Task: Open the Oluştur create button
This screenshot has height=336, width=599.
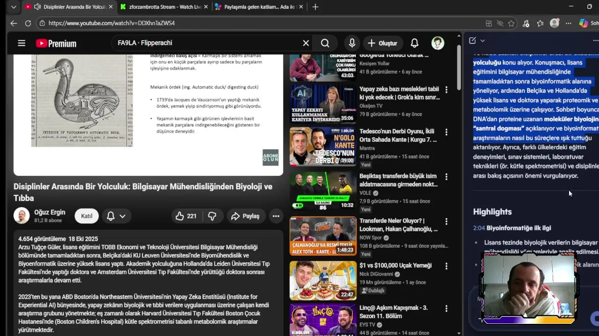Action: coord(383,43)
